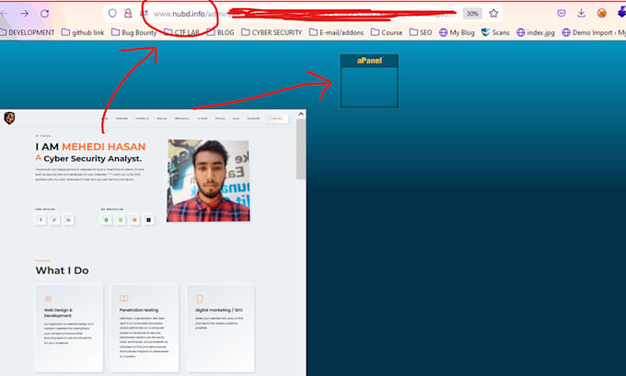This screenshot has width=626, height=376.
Task: Reload the current page
Action: pos(45,14)
